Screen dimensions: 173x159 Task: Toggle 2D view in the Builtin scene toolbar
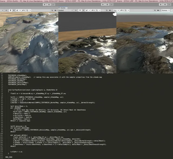pyautogui.click(x=6, y=10)
